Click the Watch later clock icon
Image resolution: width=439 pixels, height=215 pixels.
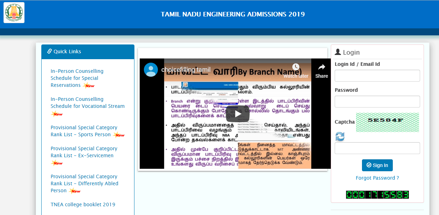point(296,67)
